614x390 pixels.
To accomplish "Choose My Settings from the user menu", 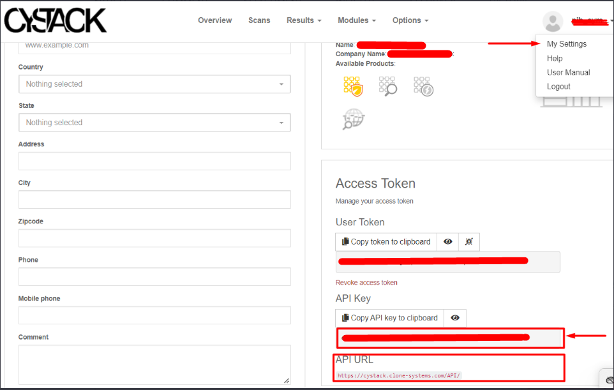I will click(x=567, y=44).
